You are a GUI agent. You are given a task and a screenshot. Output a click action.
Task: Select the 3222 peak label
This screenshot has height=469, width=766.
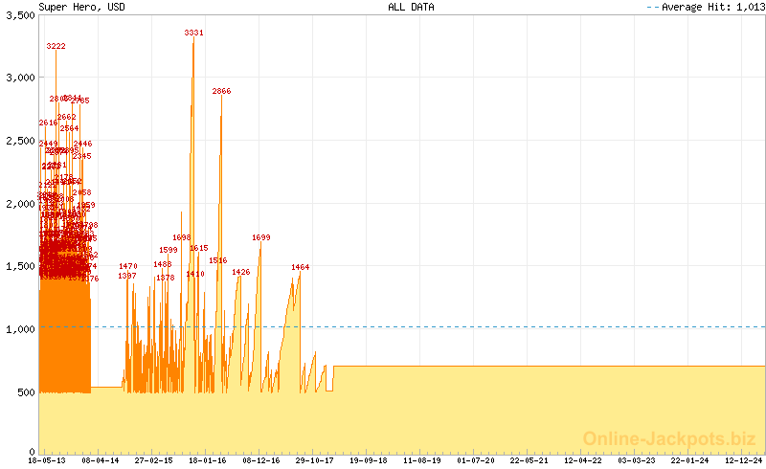click(56, 46)
